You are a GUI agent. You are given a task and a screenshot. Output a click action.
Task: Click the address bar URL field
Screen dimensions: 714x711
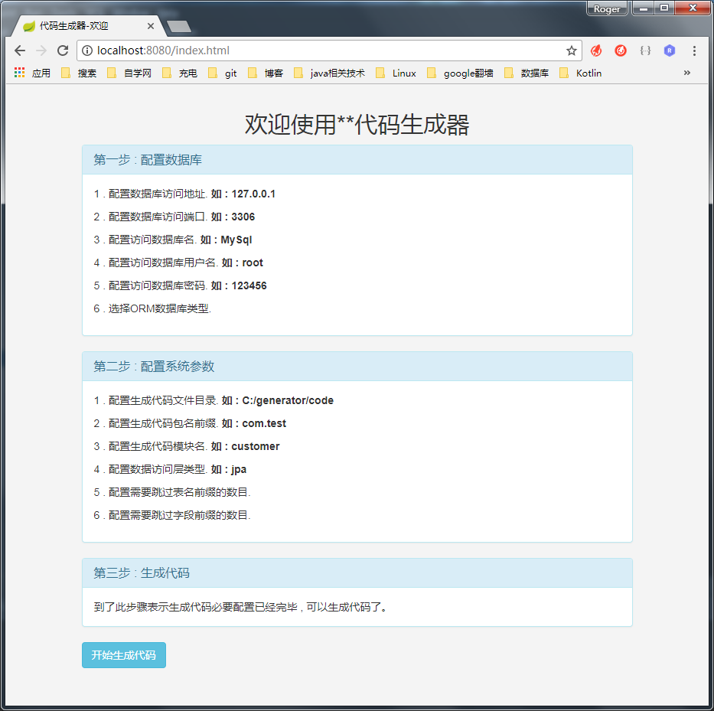(328, 51)
